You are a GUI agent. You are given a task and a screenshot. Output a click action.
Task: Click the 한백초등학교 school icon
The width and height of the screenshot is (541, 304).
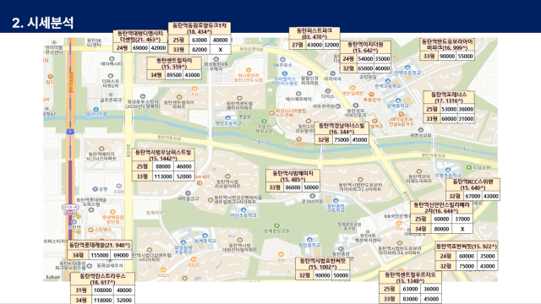tap(407, 68)
